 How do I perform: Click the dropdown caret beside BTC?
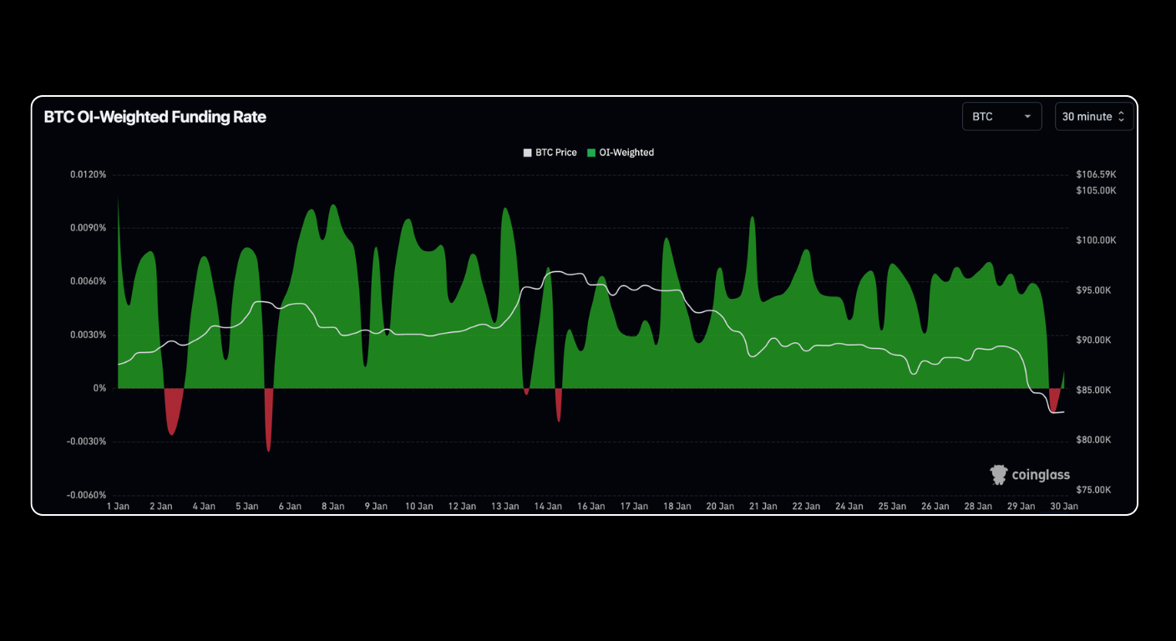pos(1027,116)
